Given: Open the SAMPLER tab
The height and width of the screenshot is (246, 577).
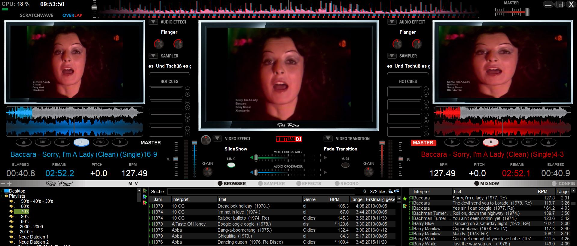Looking at the screenshot, I should click(x=271, y=184).
